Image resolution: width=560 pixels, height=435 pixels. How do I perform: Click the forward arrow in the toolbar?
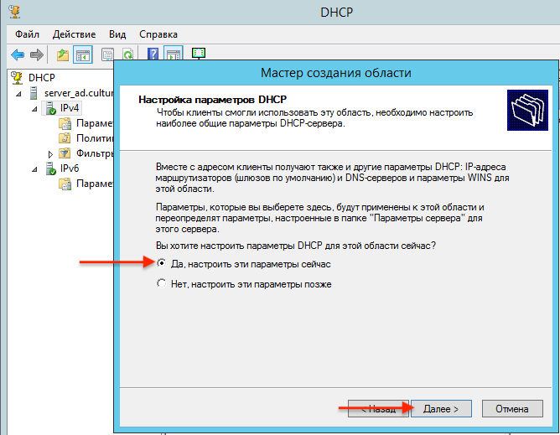[37, 55]
